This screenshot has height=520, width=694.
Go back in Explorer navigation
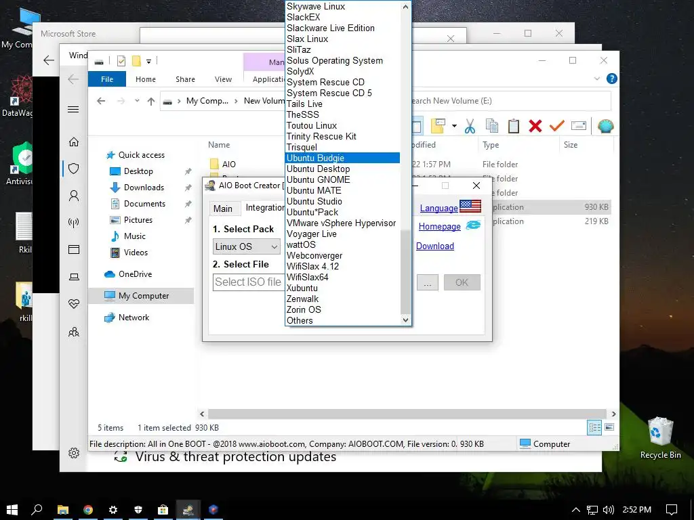click(x=101, y=101)
